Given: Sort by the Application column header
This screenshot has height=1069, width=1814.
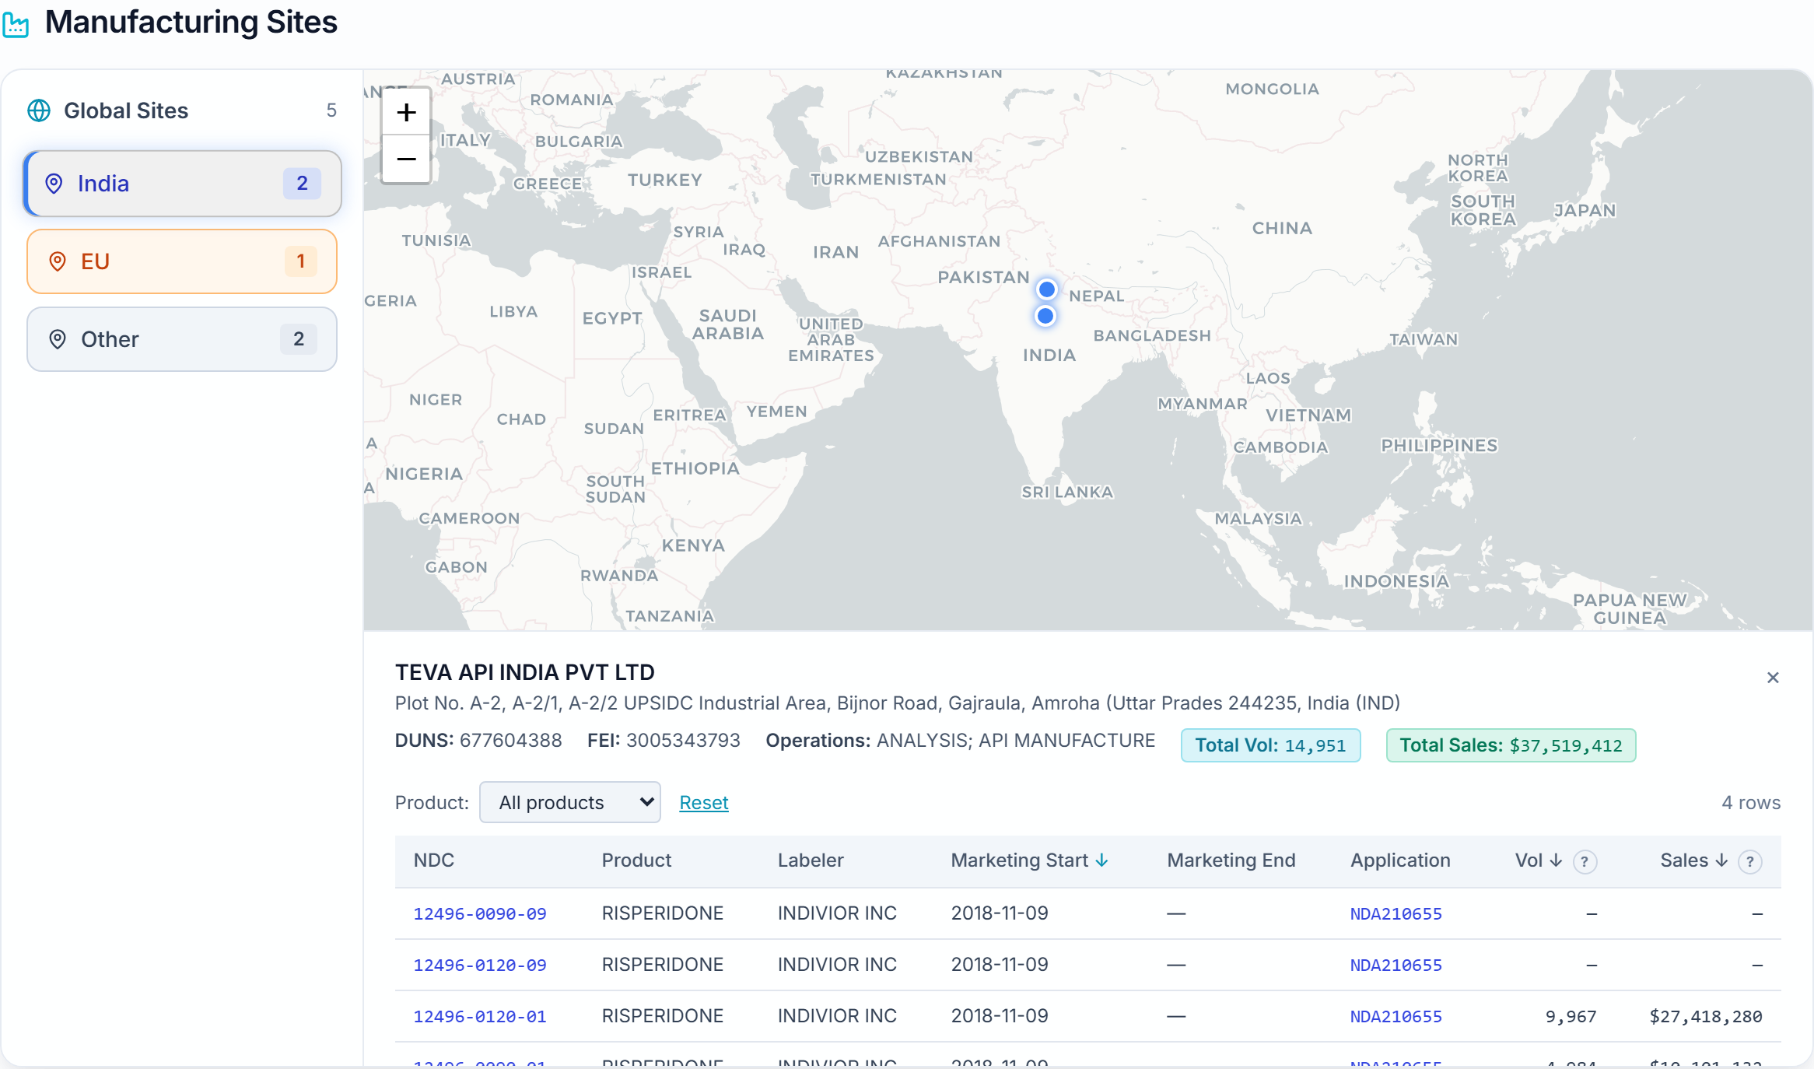Looking at the screenshot, I should click(x=1400, y=860).
